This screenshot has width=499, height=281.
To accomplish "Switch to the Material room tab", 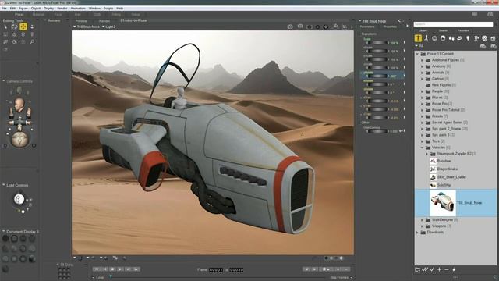I will 38,15.
